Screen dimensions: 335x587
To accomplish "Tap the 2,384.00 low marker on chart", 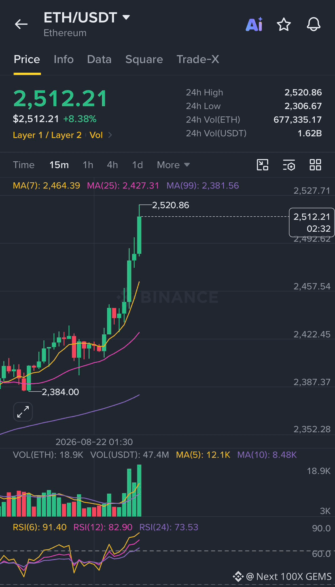I will tap(60, 392).
